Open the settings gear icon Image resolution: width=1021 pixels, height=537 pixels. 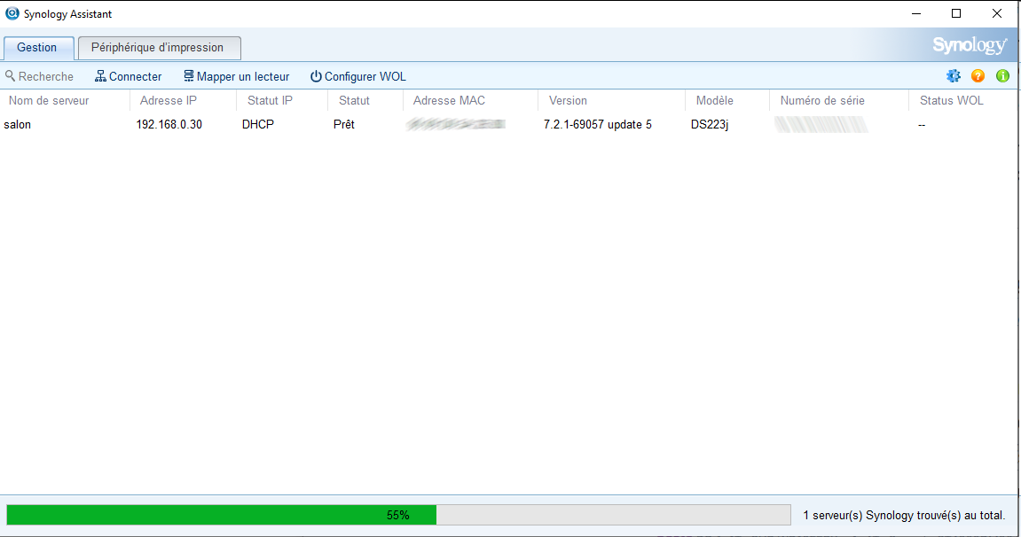954,76
